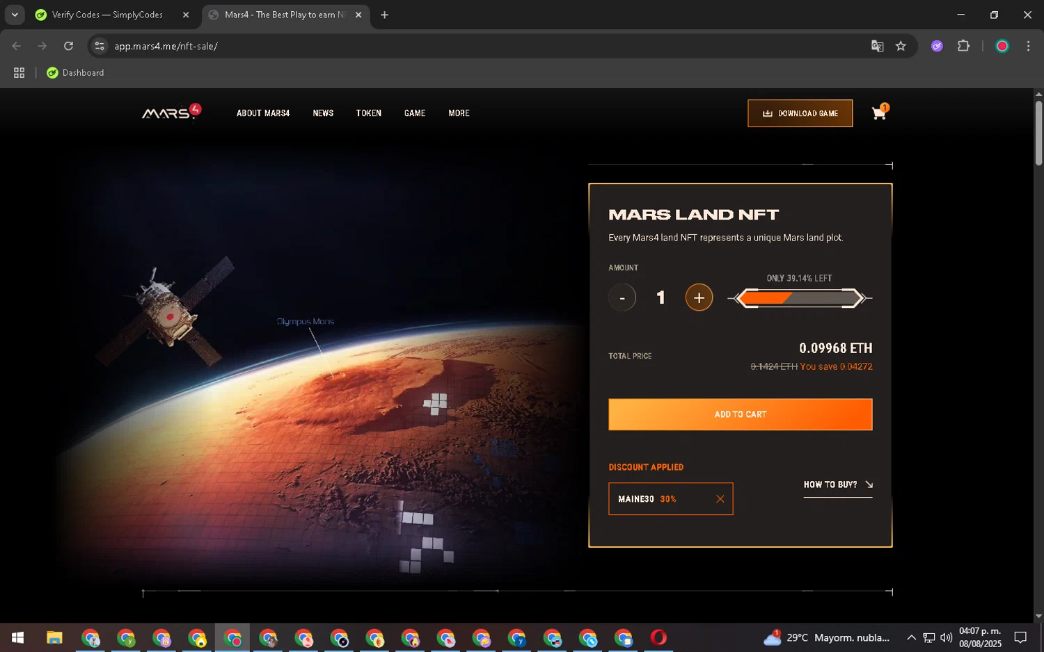Screen dimensions: 1044x652
Task: Open the Token menu item
Action: 368,113
